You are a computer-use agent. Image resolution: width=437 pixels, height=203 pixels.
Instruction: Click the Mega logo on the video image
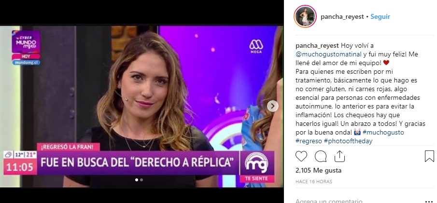[256, 46]
